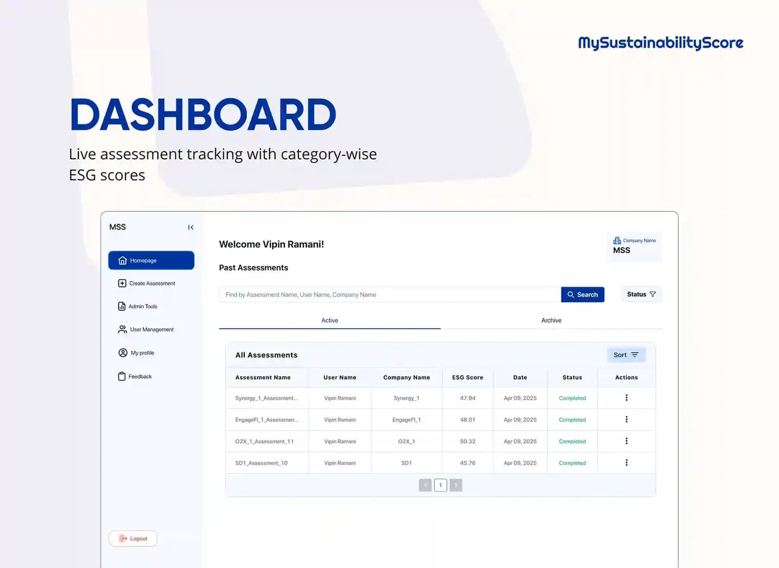This screenshot has width=779, height=568.
Task: Click the Date column header
Action: (520, 378)
